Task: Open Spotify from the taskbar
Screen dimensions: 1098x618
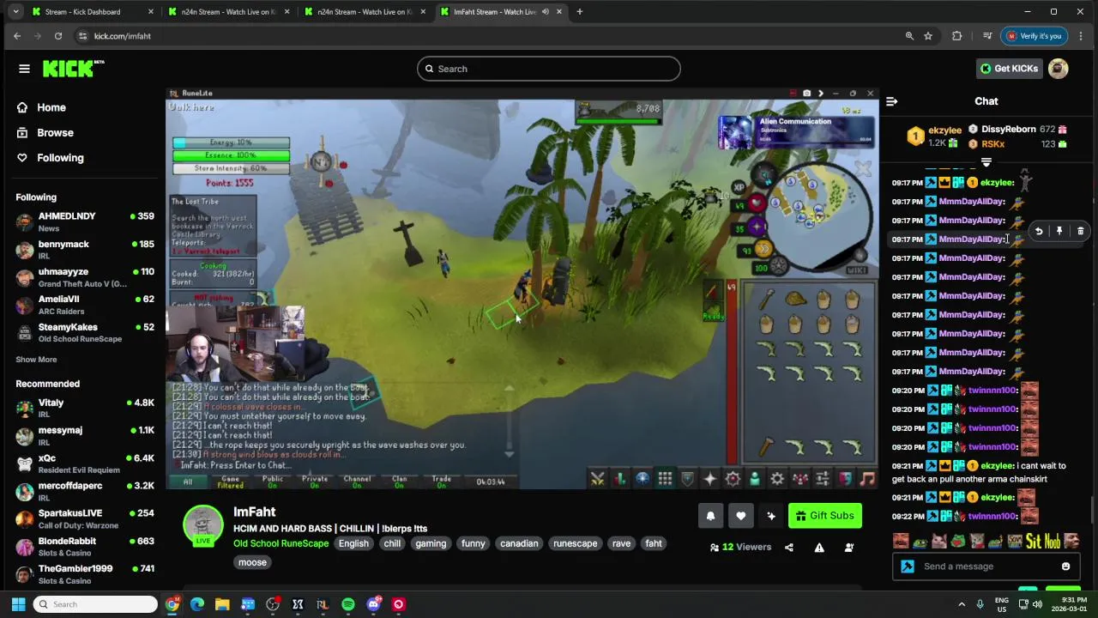Action: pos(348,604)
